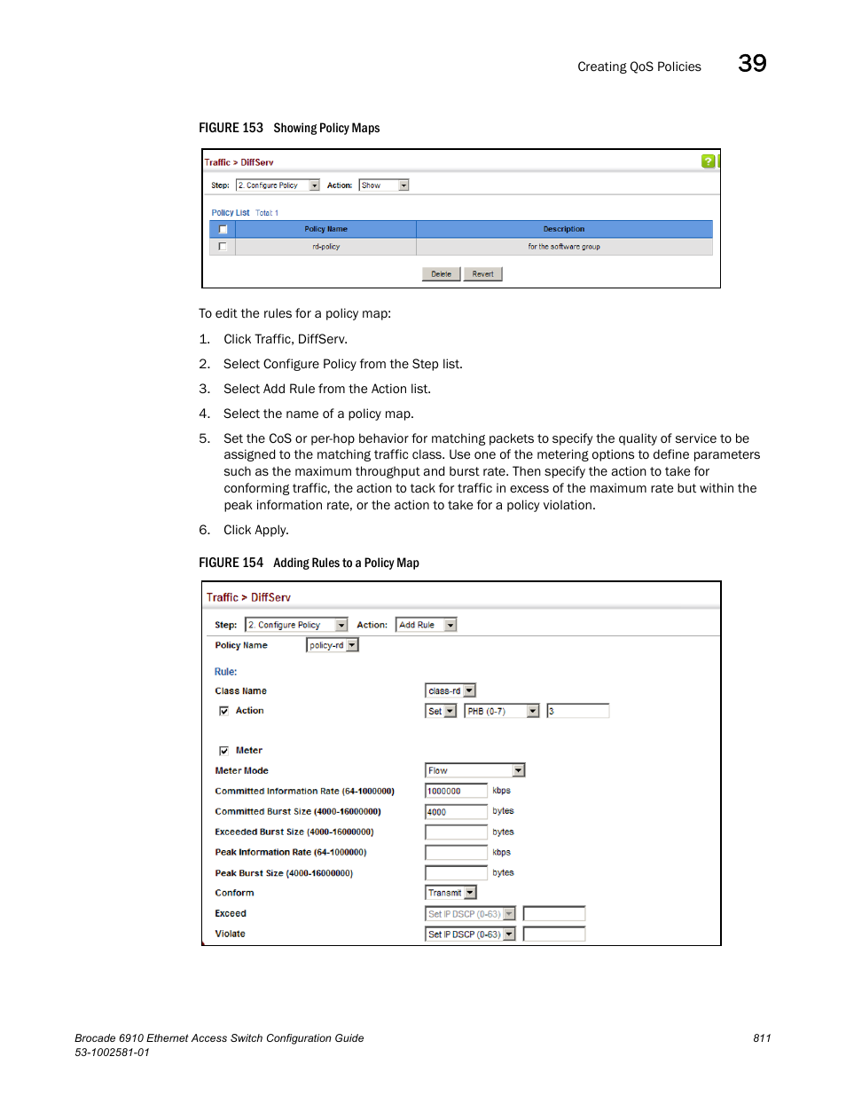Image resolution: width=846 pixels, height=1096 pixels.
Task: Click the 'Traffic > DiffServ' breadcrumb in Figure 153
Action: pyautogui.click(x=239, y=162)
